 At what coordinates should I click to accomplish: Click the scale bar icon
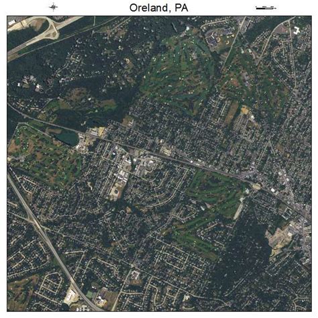pos(266,8)
